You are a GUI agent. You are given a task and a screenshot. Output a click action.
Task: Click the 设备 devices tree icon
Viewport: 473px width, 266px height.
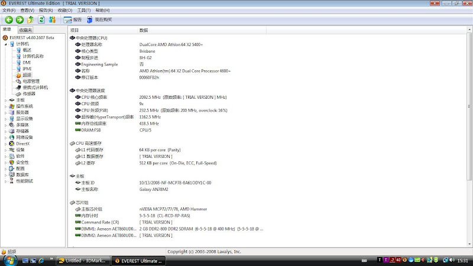click(x=12, y=150)
